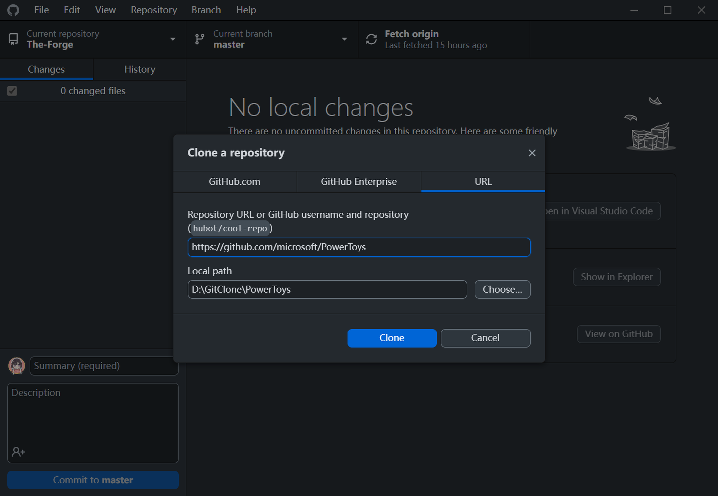Focus the Repository URL input field

pyautogui.click(x=359, y=247)
